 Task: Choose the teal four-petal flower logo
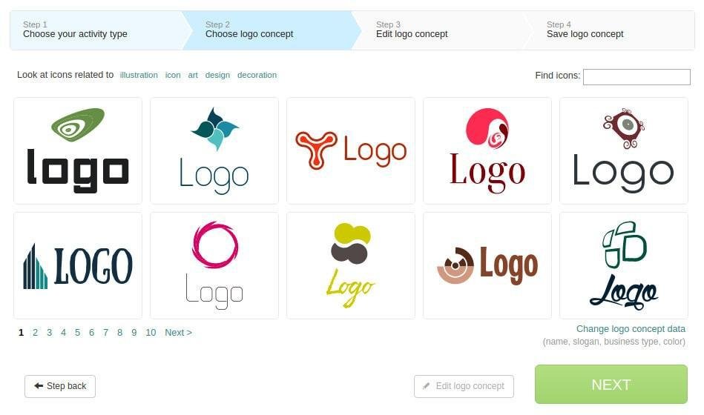(214, 150)
